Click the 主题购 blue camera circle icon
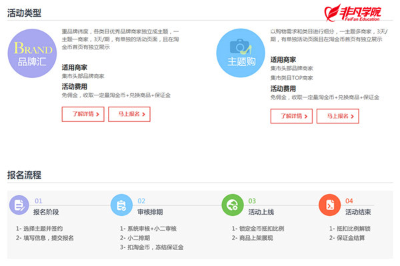The width and height of the screenshot is (400, 266). (241, 53)
